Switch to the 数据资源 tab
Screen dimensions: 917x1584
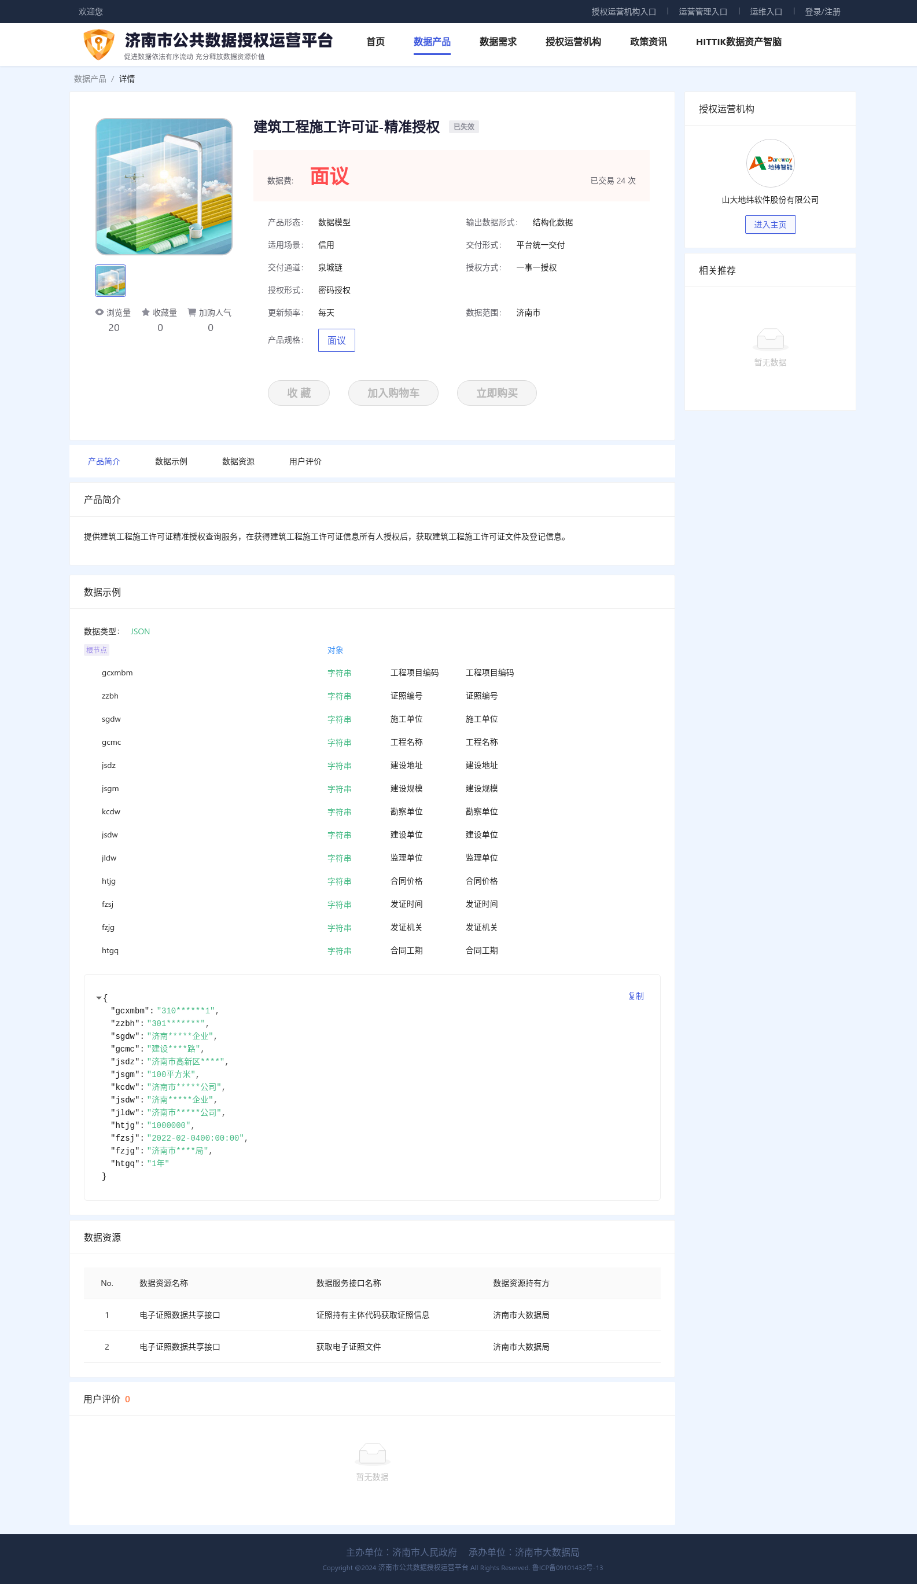[238, 461]
